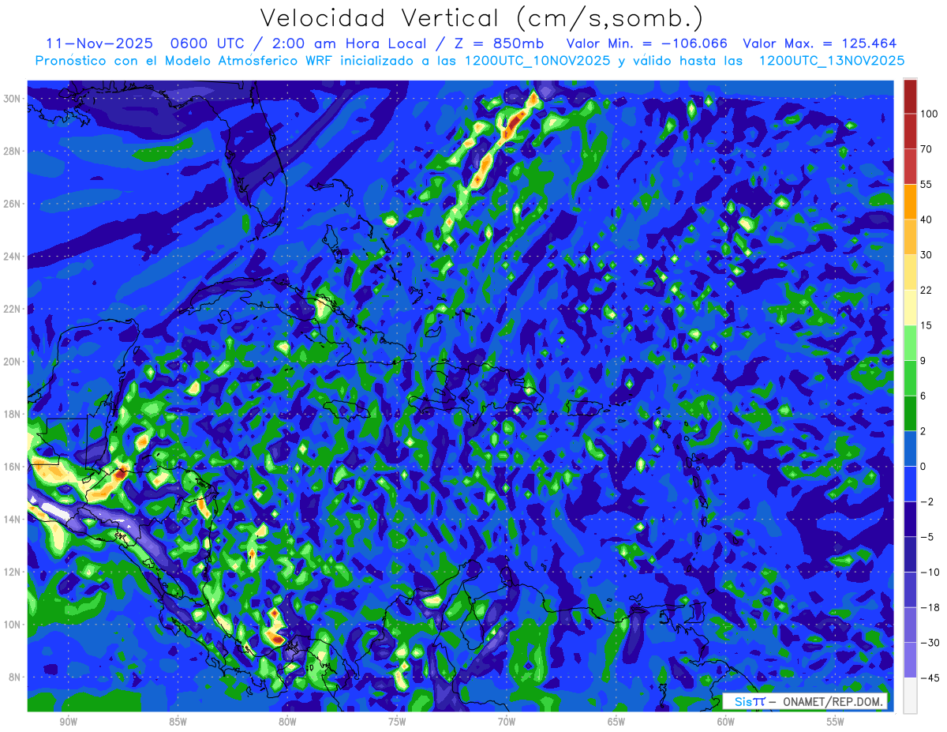Click the 'Velocidad Vertical (cm/s,somb.)' title
This screenshot has width=947, height=732.
pyautogui.click(x=481, y=19)
